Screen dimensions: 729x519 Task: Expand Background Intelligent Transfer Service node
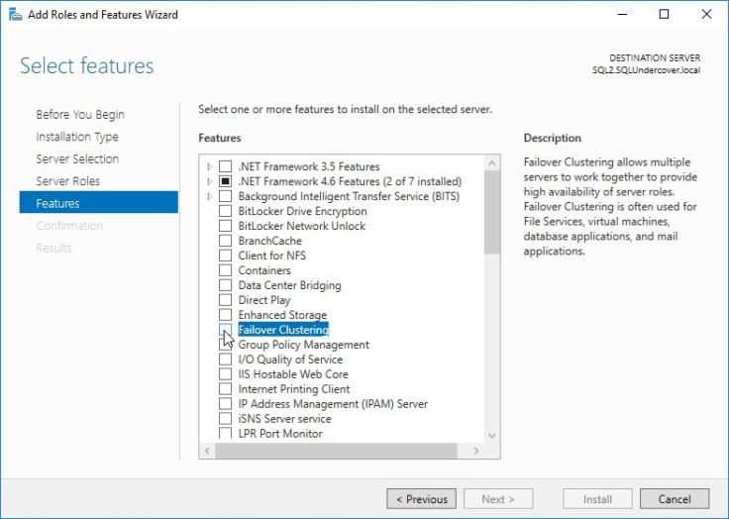click(210, 196)
